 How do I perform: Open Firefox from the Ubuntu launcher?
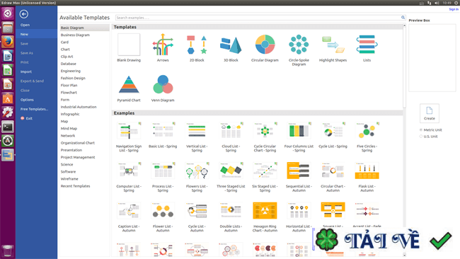[8, 42]
